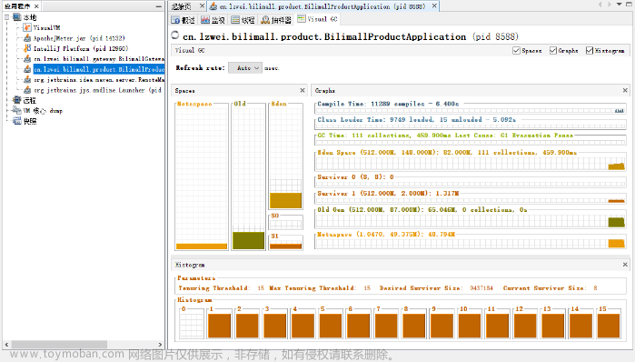Switch to the 线程 threads tab
Screen dimensions: 635x362
tap(243, 20)
